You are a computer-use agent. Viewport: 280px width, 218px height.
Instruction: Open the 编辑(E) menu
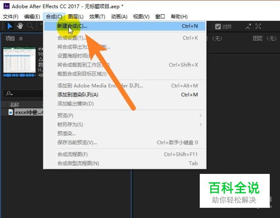pos(32,17)
